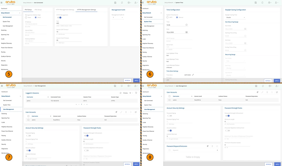
Task: Switch to the IPv6 Setup tab
Action: 38,9
